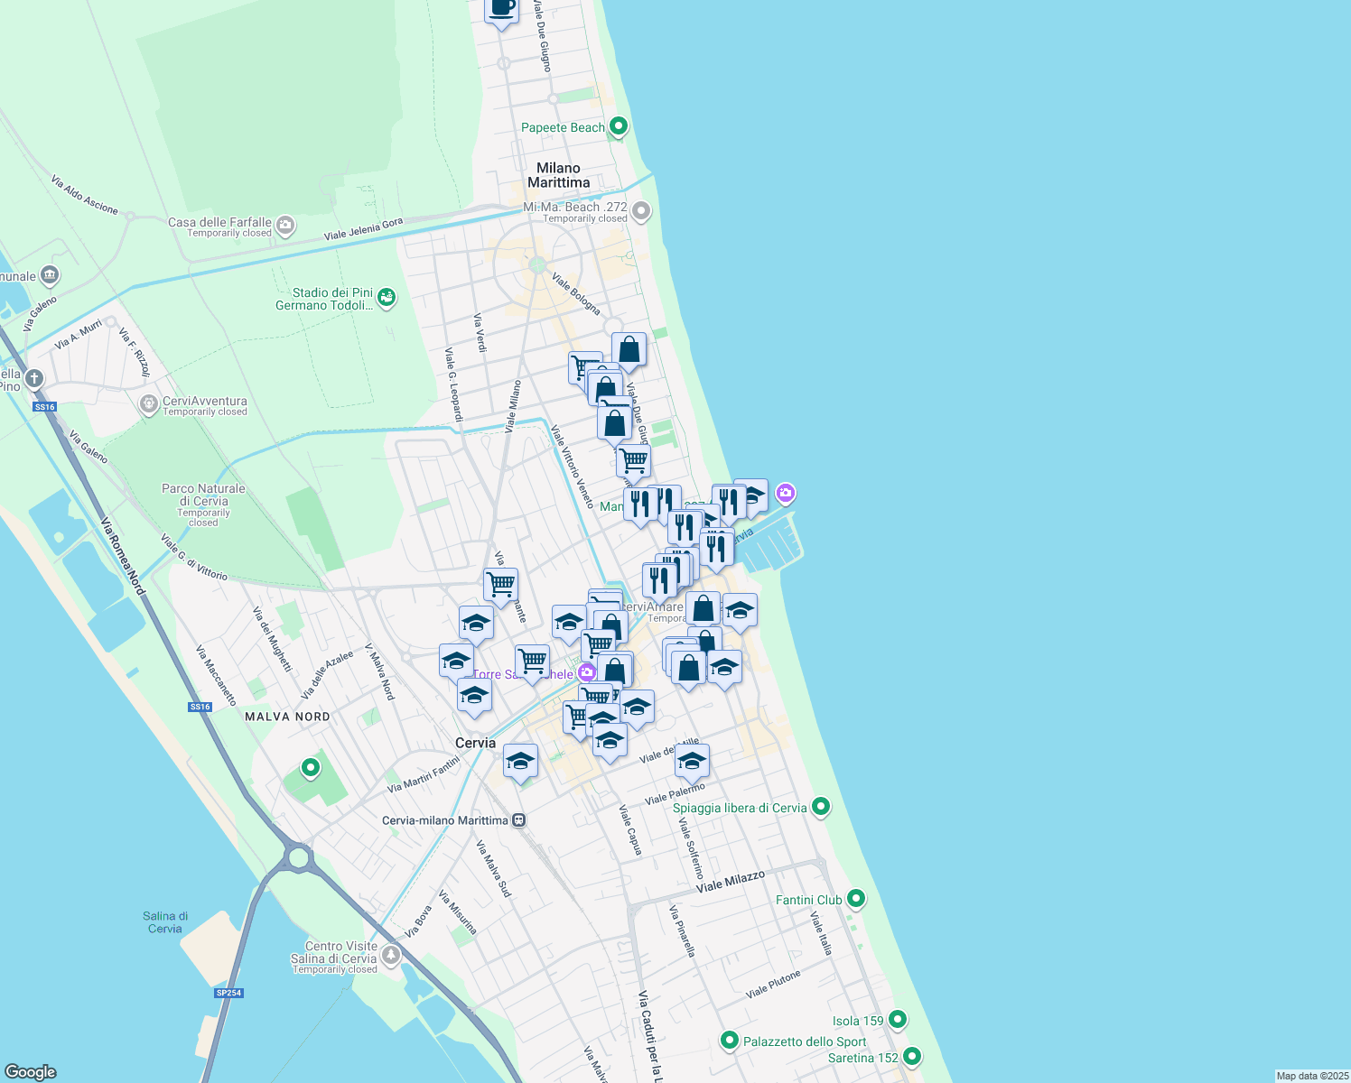Click the graduation cap marker near Via Martiri Fantini
1351x1083 pixels.
tap(520, 761)
